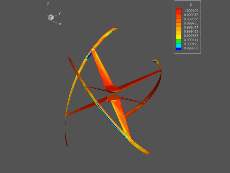Select the yellow legend swatch at 0.999367
Viewport: 230px width, 173px height.
click(179, 37)
